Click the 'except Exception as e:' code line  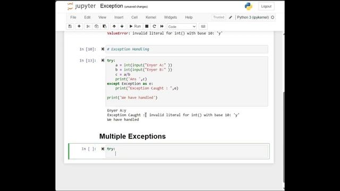(x=130, y=84)
